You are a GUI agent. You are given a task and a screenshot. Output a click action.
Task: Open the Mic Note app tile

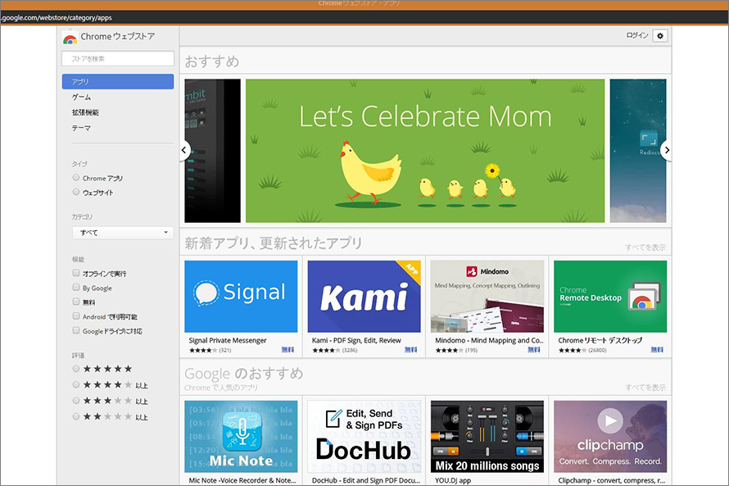point(241,437)
